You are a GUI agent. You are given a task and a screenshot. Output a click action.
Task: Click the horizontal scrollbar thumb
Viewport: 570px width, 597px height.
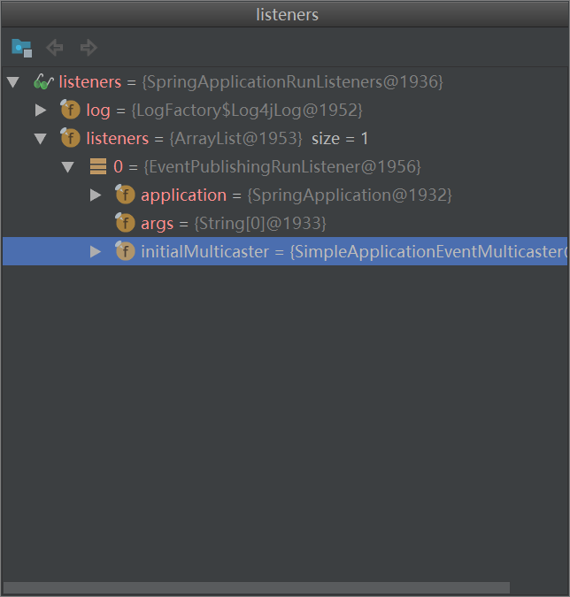pyautogui.click(x=257, y=587)
